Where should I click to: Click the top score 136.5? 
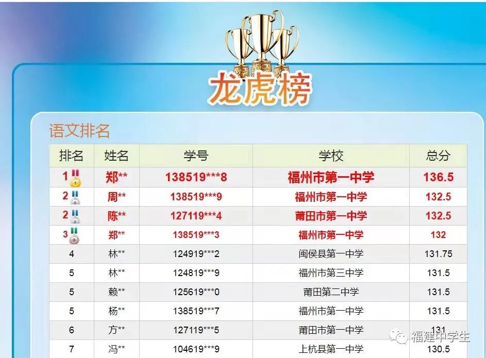pos(438,177)
